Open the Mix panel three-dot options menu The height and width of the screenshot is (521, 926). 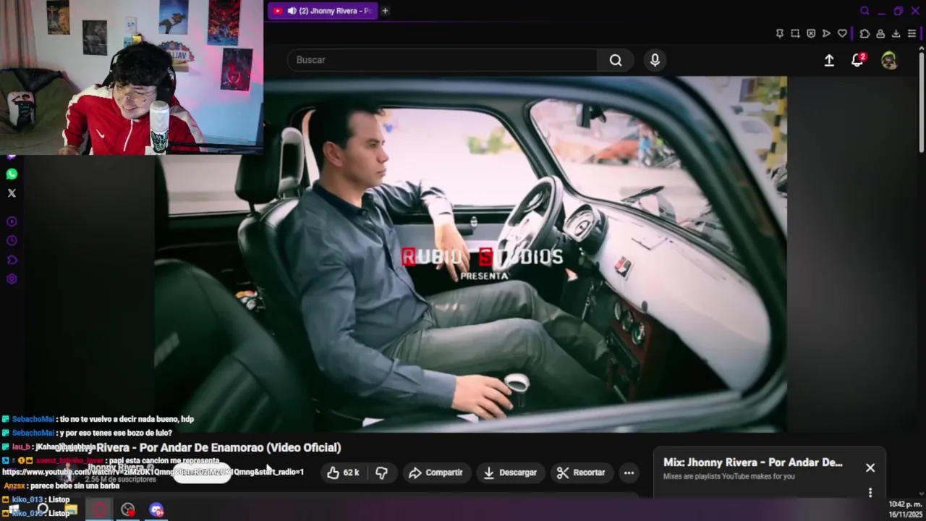point(870,493)
